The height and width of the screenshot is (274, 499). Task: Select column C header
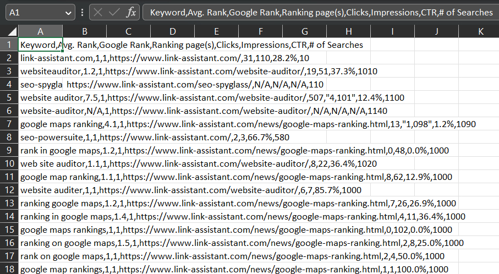pyautogui.click(x=129, y=31)
